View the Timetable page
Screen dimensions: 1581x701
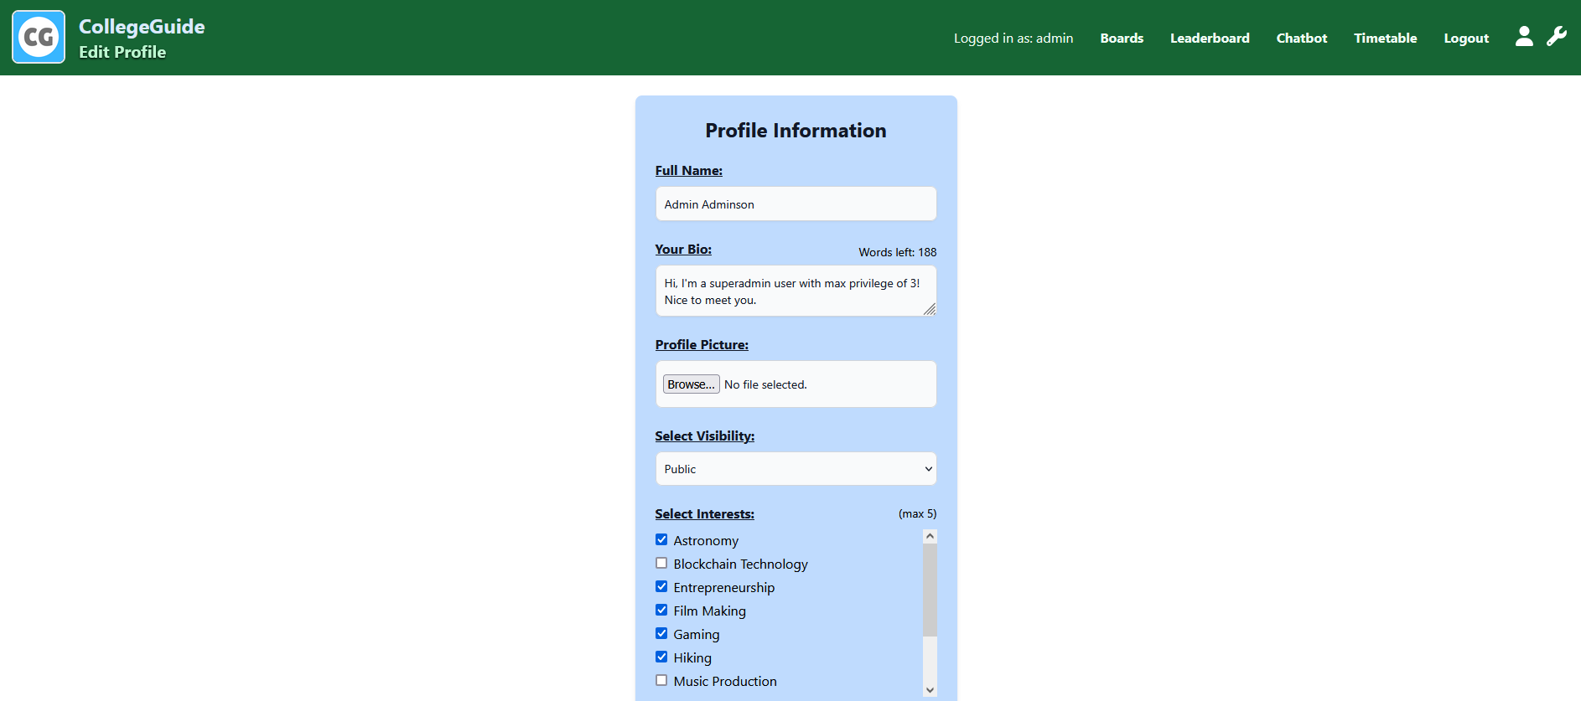pyautogui.click(x=1385, y=38)
